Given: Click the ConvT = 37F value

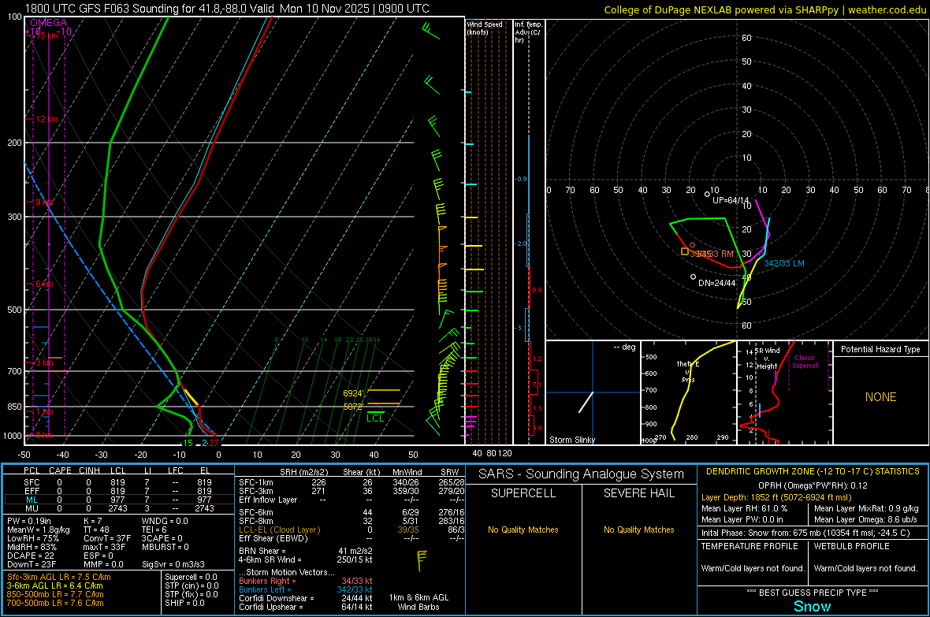Looking at the screenshot, I should click(106, 538).
